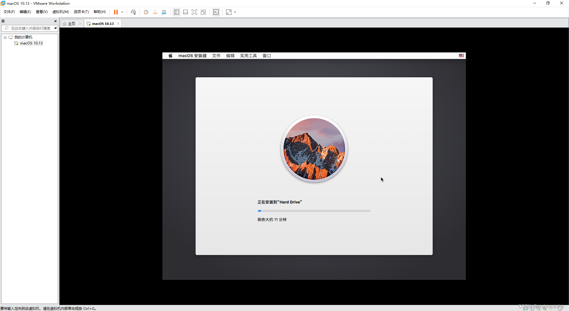This screenshot has width=569, height=311.
Task: Restore down the VMware Workstation window
Action: pyautogui.click(x=548, y=3)
